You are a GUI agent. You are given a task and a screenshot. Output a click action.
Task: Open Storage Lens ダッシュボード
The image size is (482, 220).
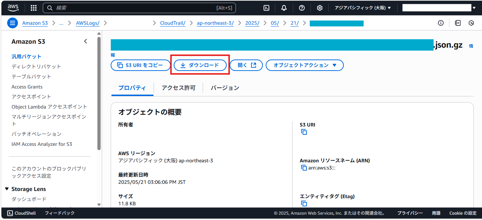tap(29, 199)
